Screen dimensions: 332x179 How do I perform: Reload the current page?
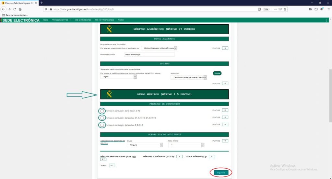(x=15, y=9)
